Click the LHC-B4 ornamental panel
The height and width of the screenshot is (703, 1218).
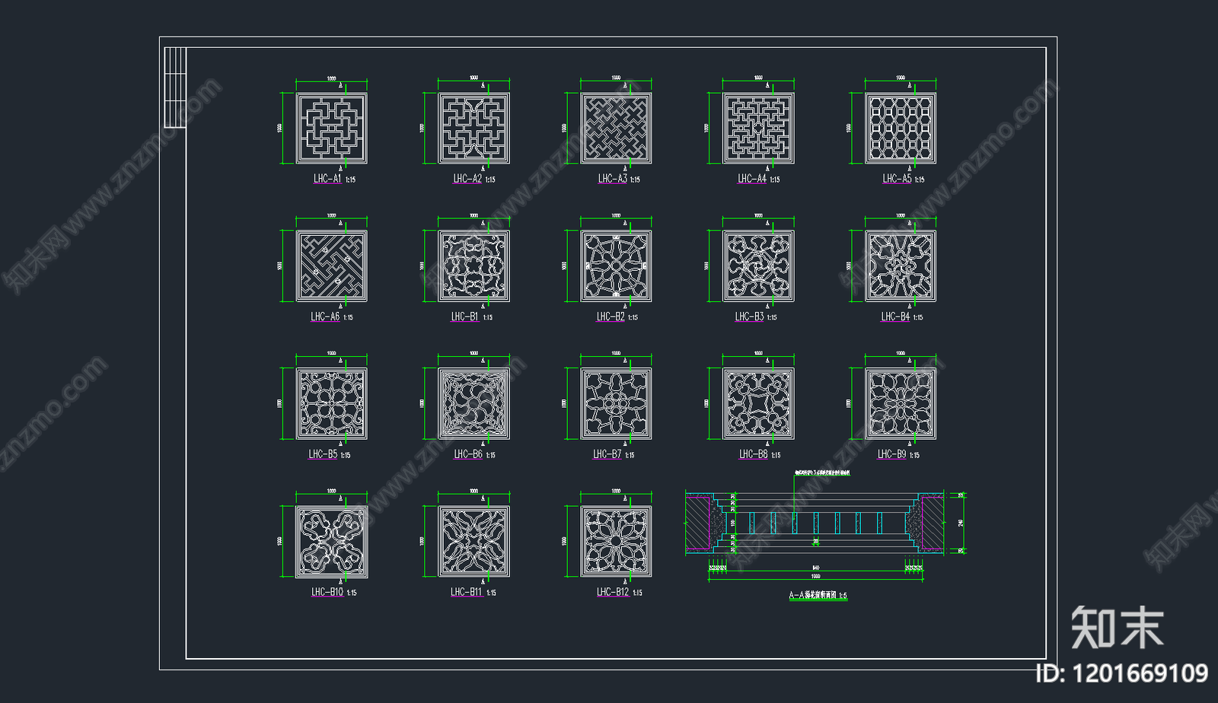[x=901, y=266]
